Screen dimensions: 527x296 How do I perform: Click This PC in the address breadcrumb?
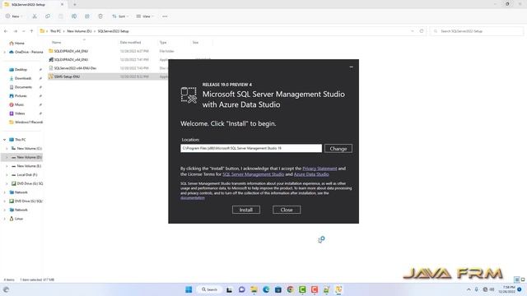tap(55, 31)
